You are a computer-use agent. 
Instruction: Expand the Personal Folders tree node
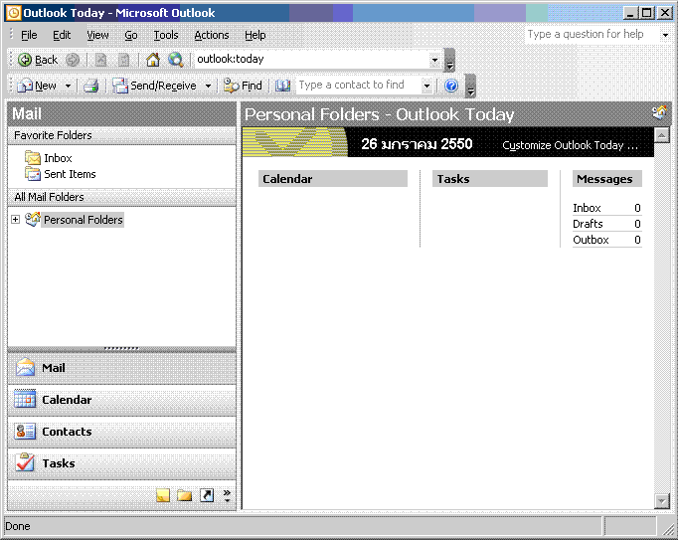coord(15,220)
